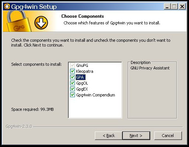Select the GnuPG component label
This screenshot has width=189, height=147.
82,65
